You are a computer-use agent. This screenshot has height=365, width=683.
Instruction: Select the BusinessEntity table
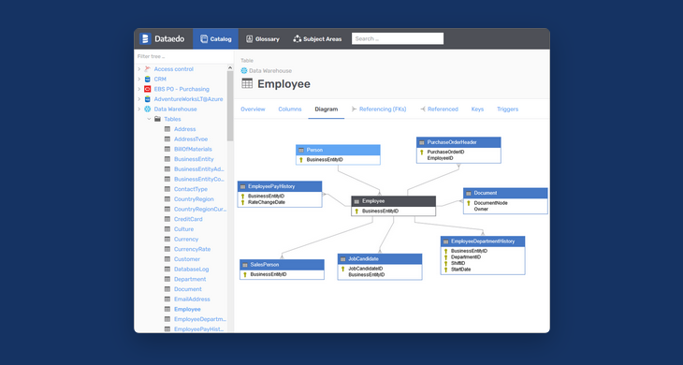(194, 159)
